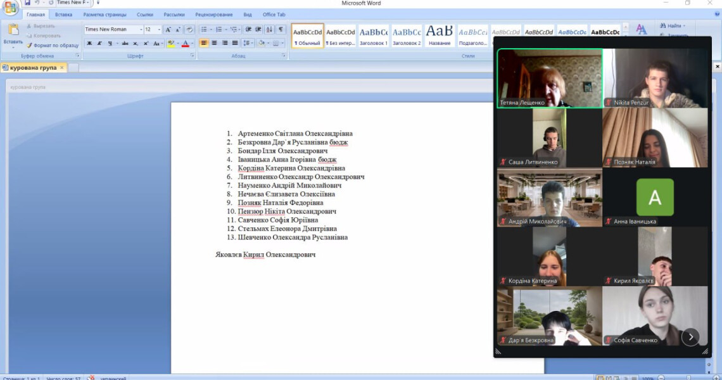Screen dimensions: 722x380
Task: Open the font name dropdown
Action: 141,30
